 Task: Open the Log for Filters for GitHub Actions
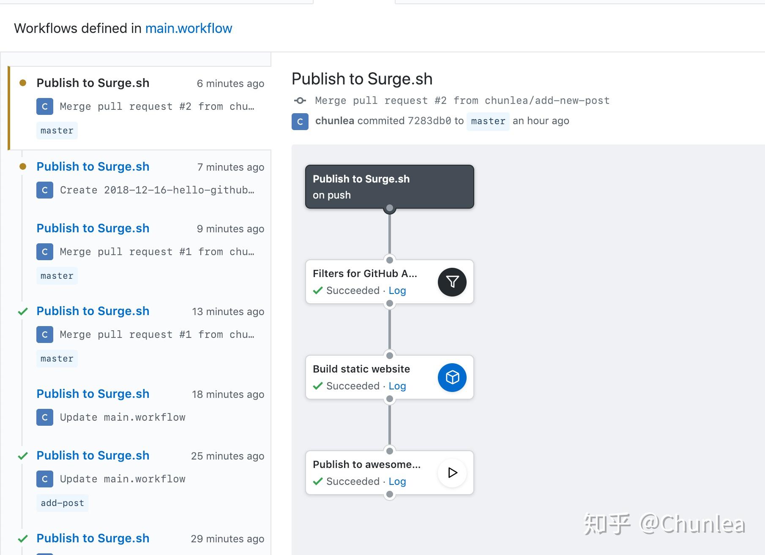click(x=397, y=290)
